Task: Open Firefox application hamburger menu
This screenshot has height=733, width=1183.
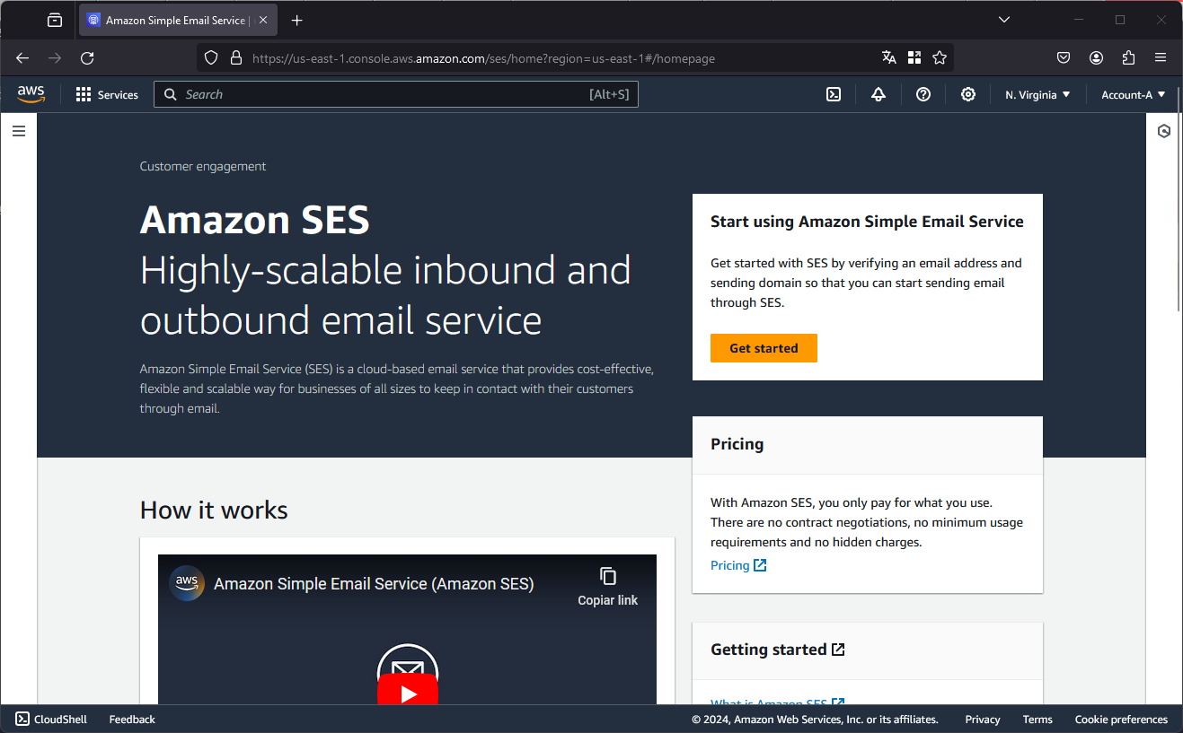Action: pos(1161,57)
